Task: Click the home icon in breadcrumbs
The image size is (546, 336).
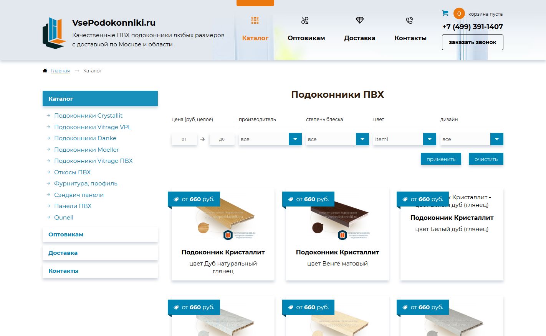Action: 45,70
